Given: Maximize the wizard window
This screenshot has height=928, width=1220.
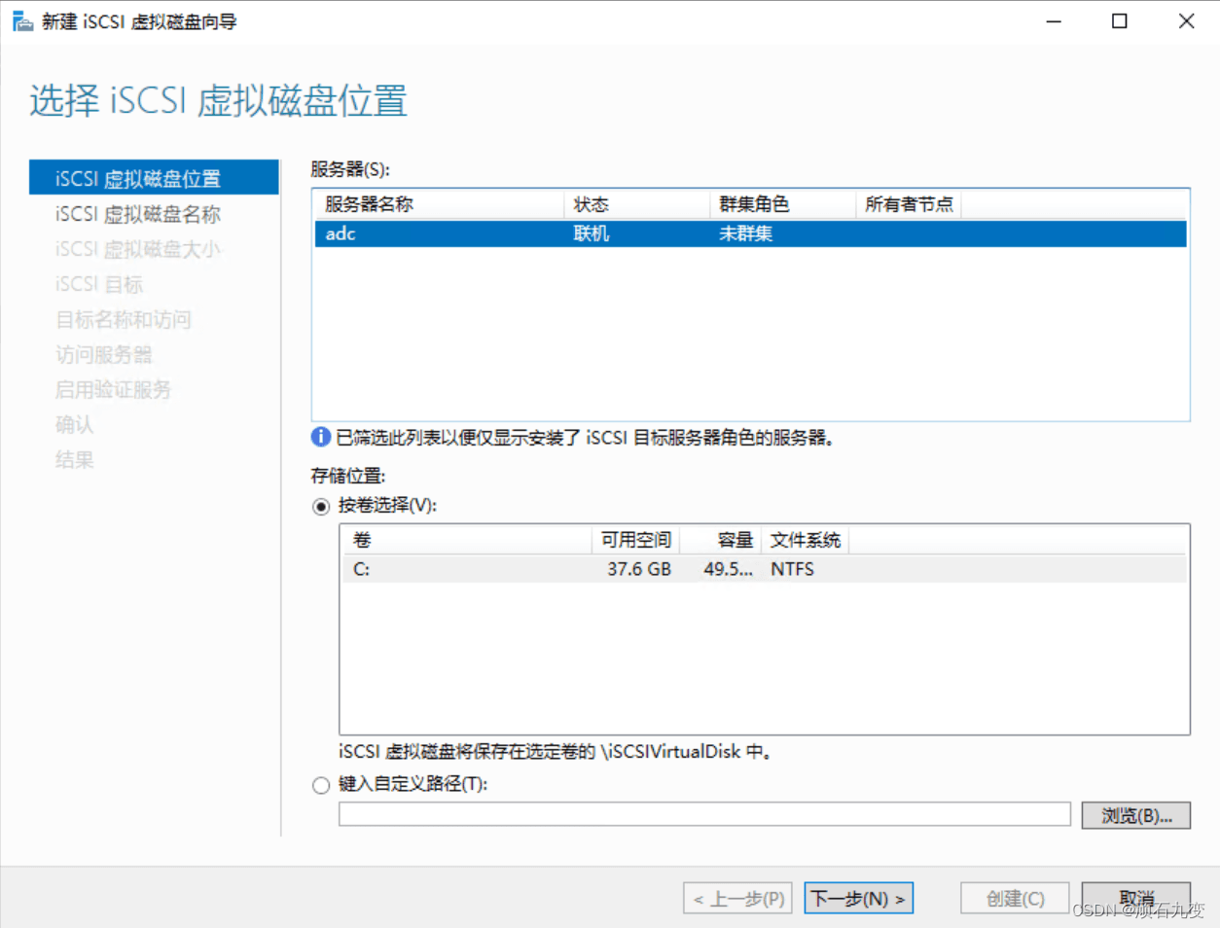Looking at the screenshot, I should pos(1120,21).
